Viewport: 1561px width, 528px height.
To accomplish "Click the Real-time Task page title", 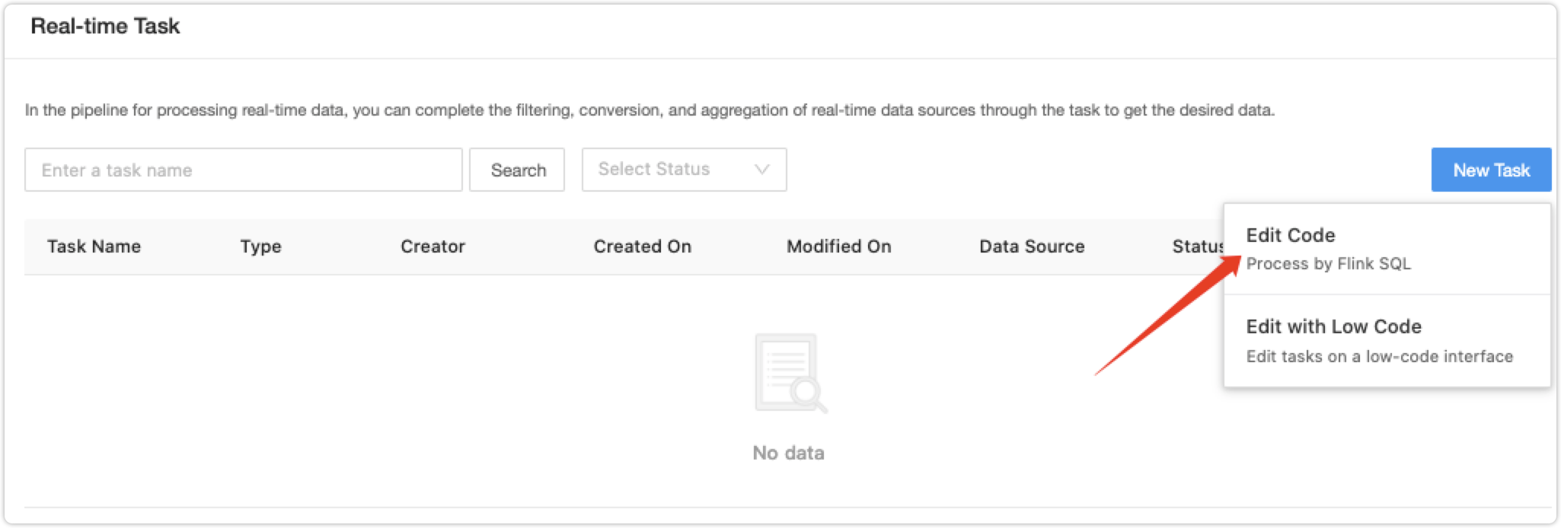I will tap(105, 25).
